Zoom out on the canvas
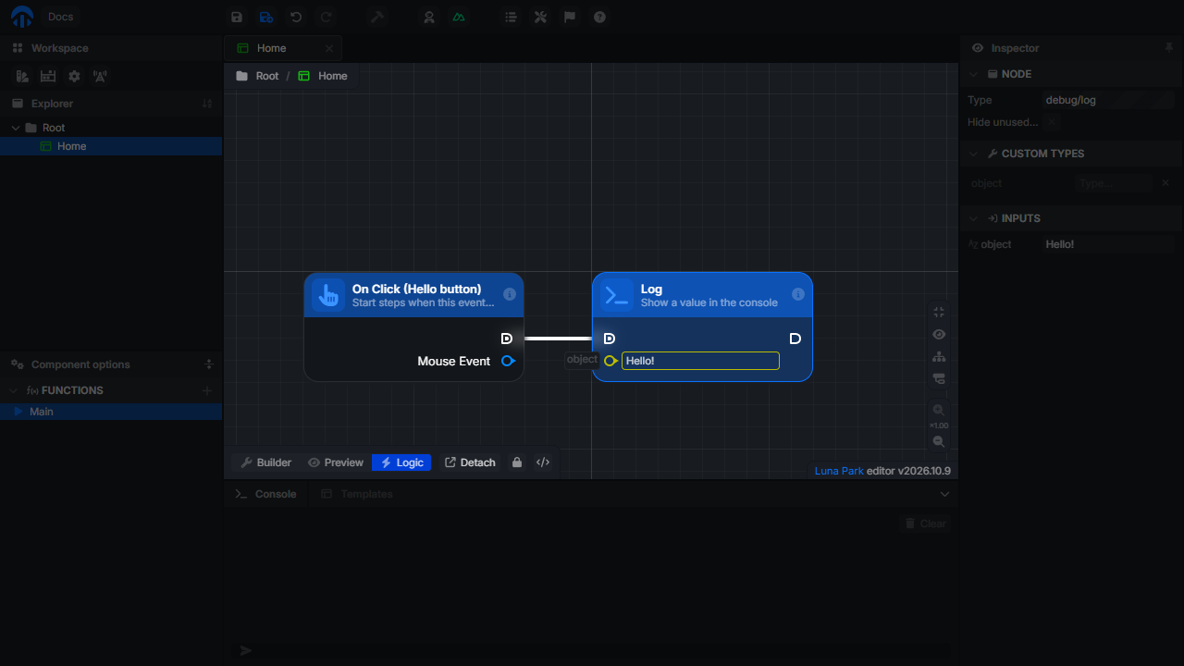This screenshot has height=666, width=1184. tap(939, 441)
